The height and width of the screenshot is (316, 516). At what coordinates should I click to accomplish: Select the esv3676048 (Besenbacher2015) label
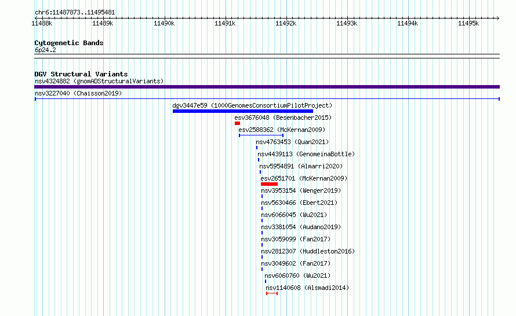(283, 117)
